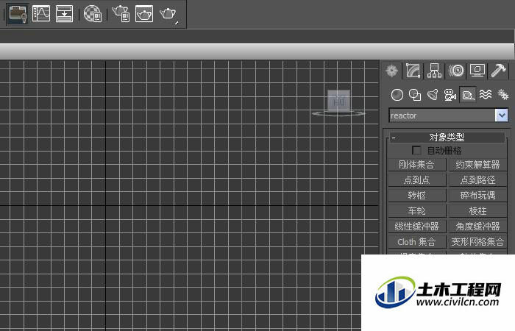
Task: Click the 线性缓冲器 button
Action: [417, 227]
